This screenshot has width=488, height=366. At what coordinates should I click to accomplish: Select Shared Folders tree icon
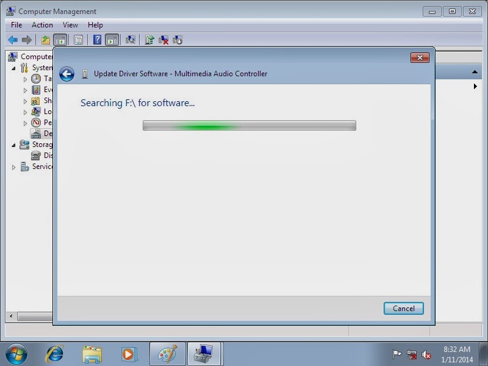(36, 101)
